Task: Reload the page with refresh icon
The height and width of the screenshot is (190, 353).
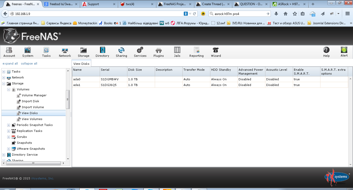Action: [195, 14]
